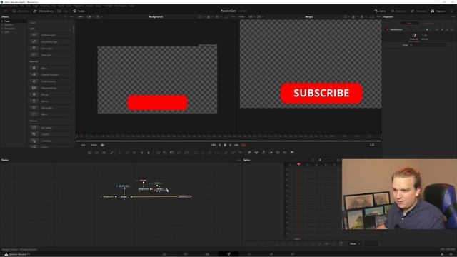Image resolution: width=457 pixels, height=257 pixels.
Task: Open left viewer zoom level dropdown
Action: point(81,17)
